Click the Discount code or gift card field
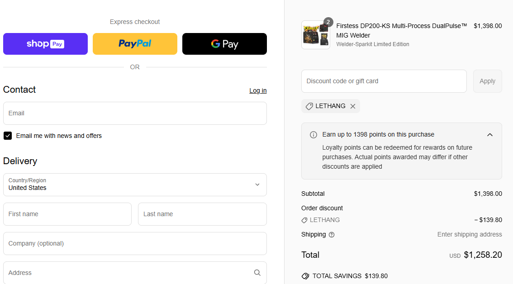 384,81
